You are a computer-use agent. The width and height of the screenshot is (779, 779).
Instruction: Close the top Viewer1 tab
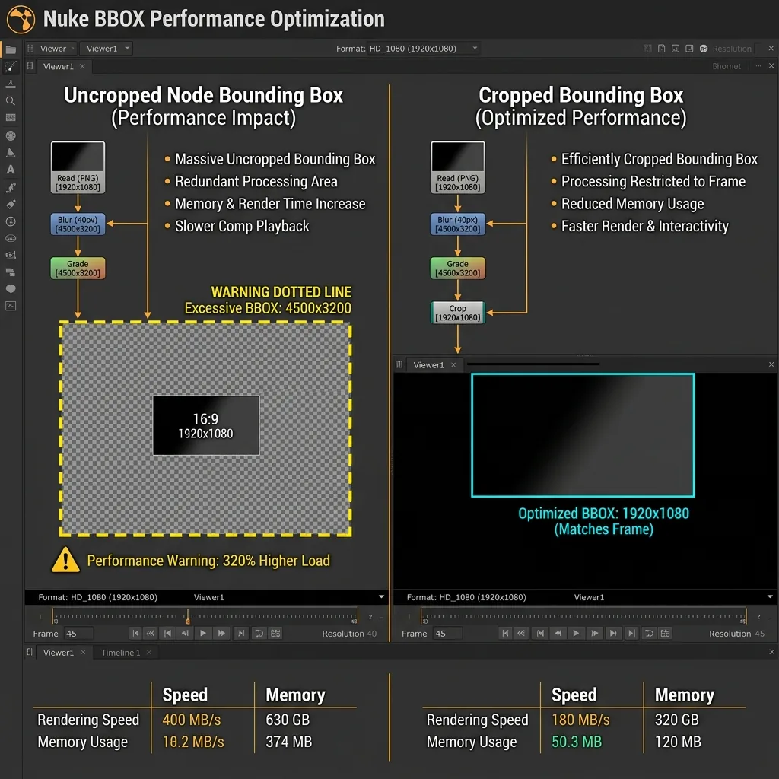(x=82, y=66)
